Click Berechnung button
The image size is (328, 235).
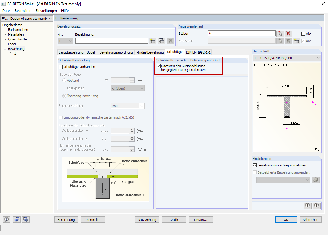66,220
